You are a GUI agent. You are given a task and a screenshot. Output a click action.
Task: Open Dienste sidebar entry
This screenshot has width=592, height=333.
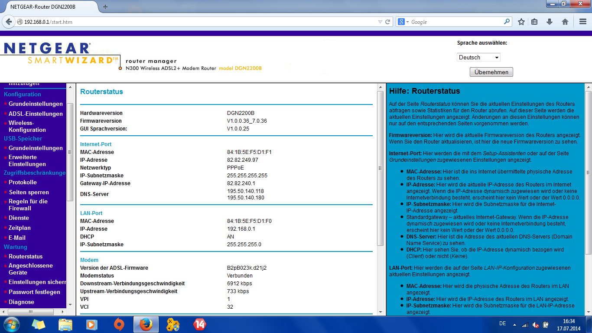click(x=19, y=218)
